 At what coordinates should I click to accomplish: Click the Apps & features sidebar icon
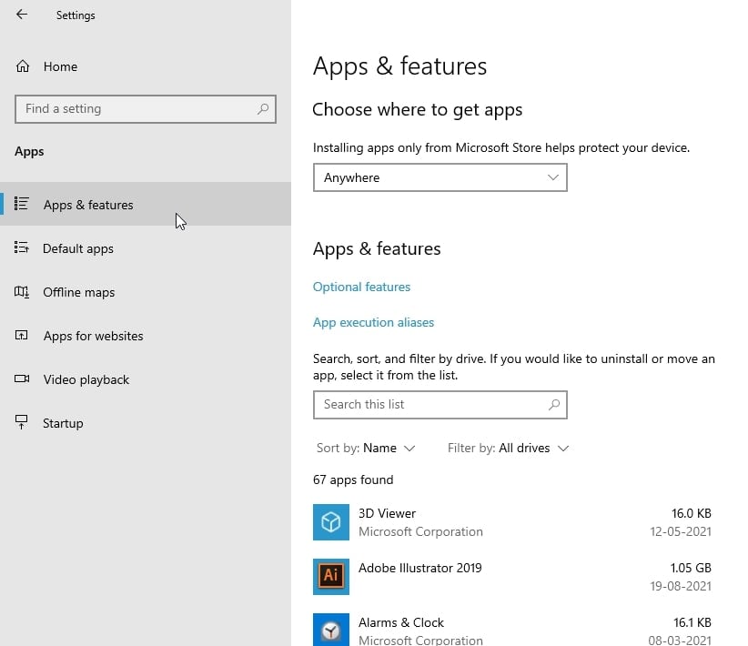pyautogui.click(x=22, y=204)
